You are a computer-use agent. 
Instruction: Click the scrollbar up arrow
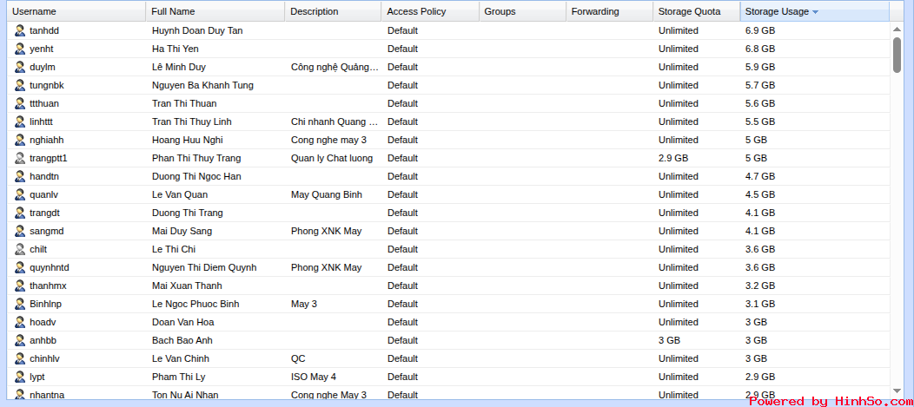coord(897,29)
